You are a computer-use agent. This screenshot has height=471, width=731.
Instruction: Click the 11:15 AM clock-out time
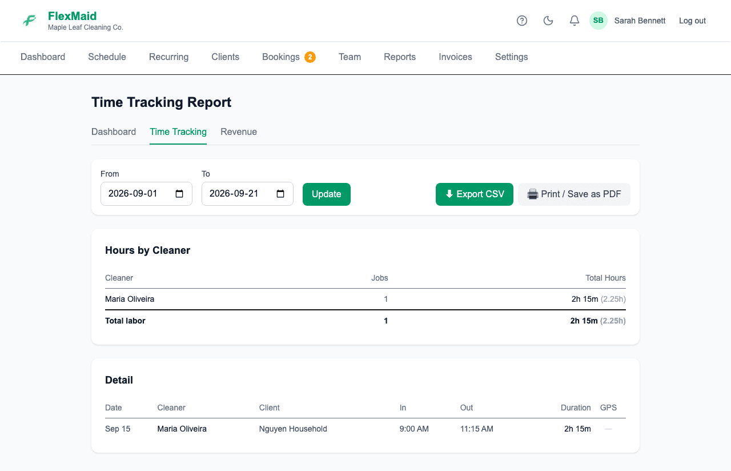(x=477, y=429)
